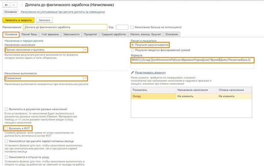Click the Наименование text field
Viewport: 264px width, 166px height.
click(x=65, y=27)
